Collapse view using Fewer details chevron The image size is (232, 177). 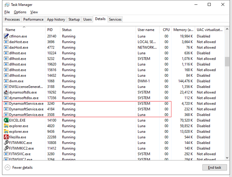pos(7,167)
